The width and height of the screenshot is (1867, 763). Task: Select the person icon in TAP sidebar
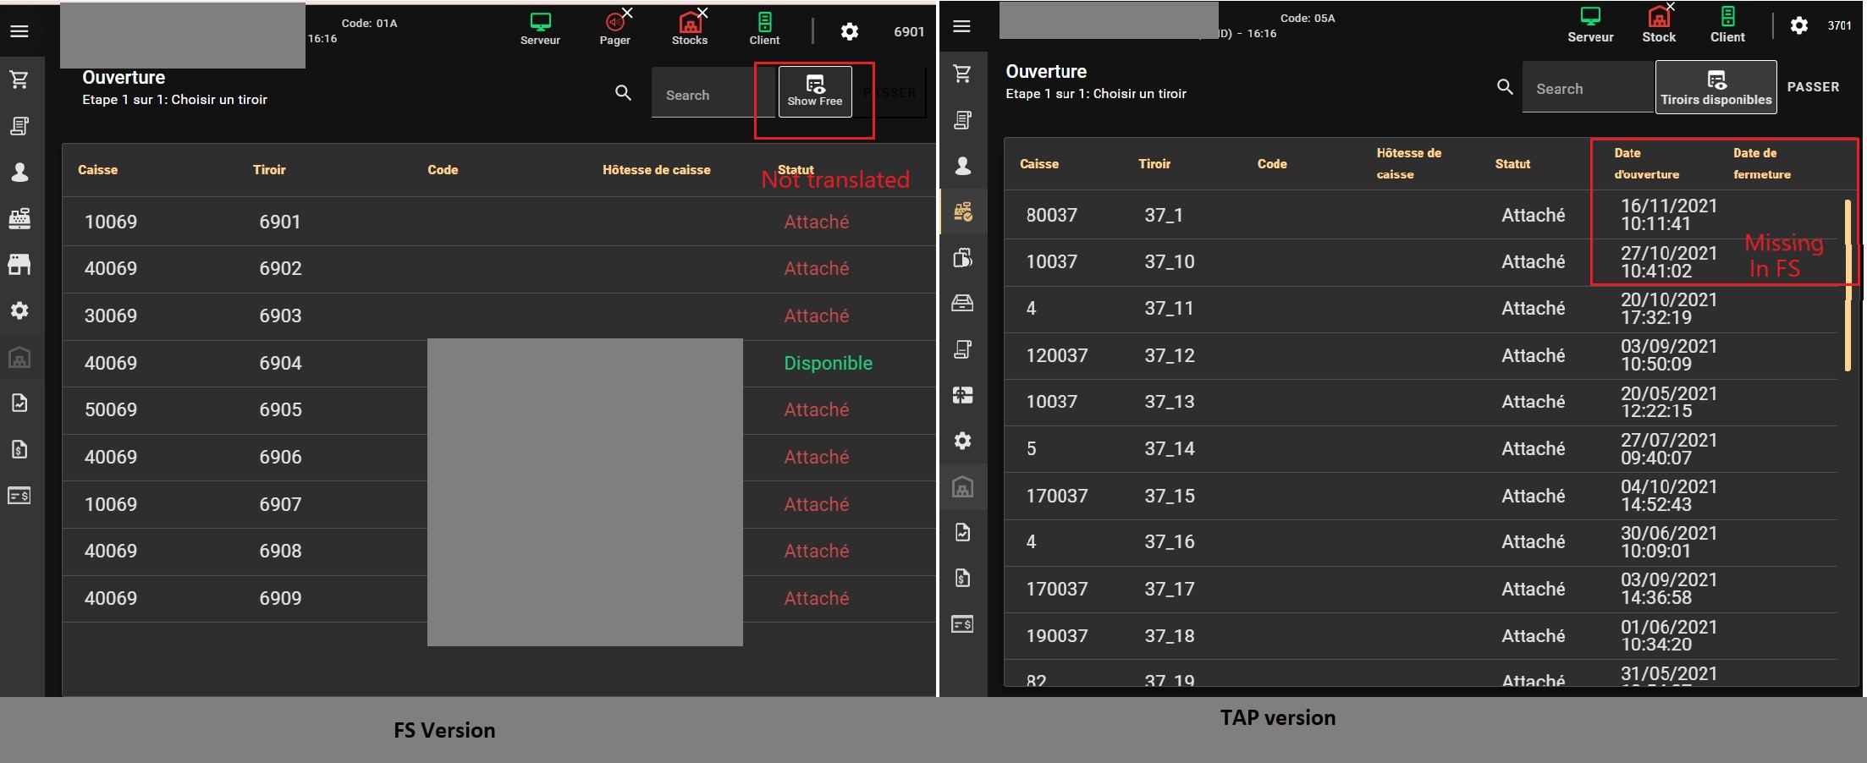tap(963, 166)
